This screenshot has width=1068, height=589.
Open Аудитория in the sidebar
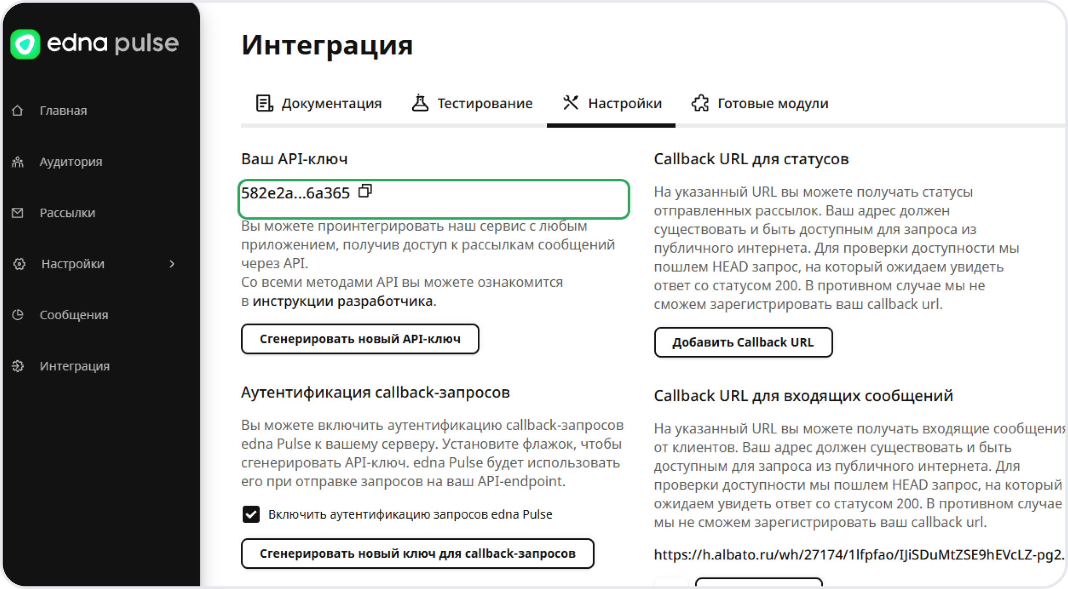pyautogui.click(x=71, y=162)
